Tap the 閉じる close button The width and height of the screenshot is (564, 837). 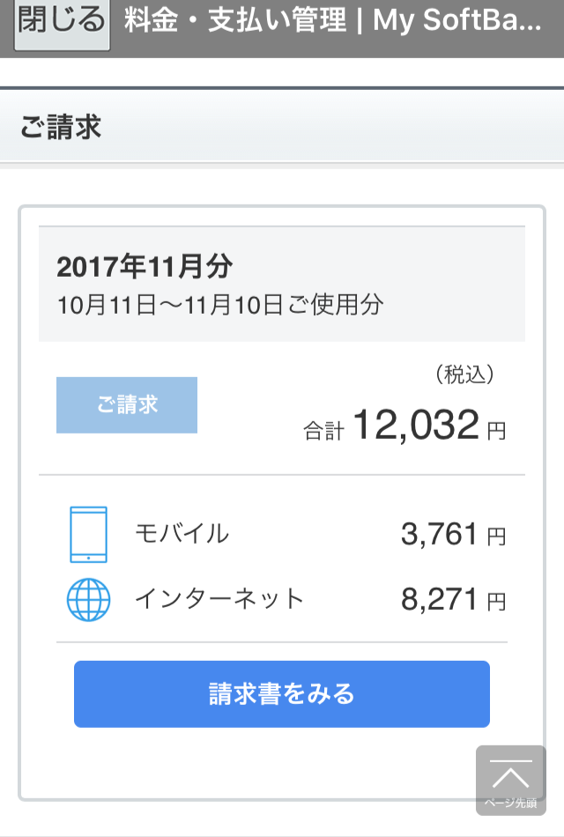click(x=62, y=23)
